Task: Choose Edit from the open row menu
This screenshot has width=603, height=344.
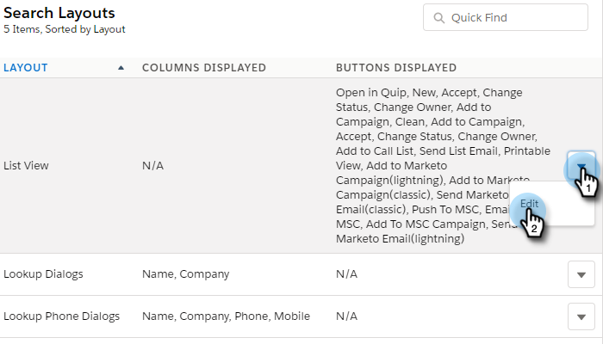Action: 530,203
